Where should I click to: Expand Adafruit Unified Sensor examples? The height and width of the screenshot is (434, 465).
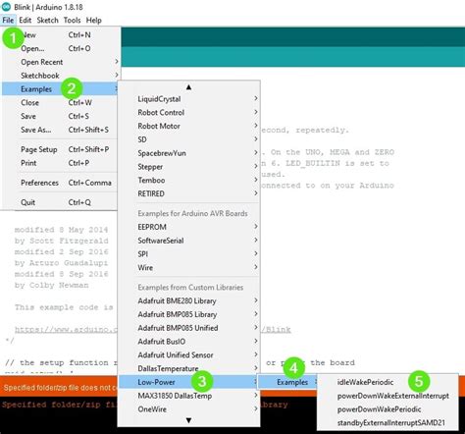click(189, 355)
